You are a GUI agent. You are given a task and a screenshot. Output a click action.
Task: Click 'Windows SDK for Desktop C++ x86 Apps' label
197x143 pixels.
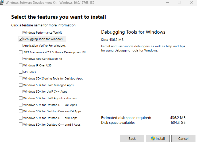pyautogui.click(x=50, y=105)
